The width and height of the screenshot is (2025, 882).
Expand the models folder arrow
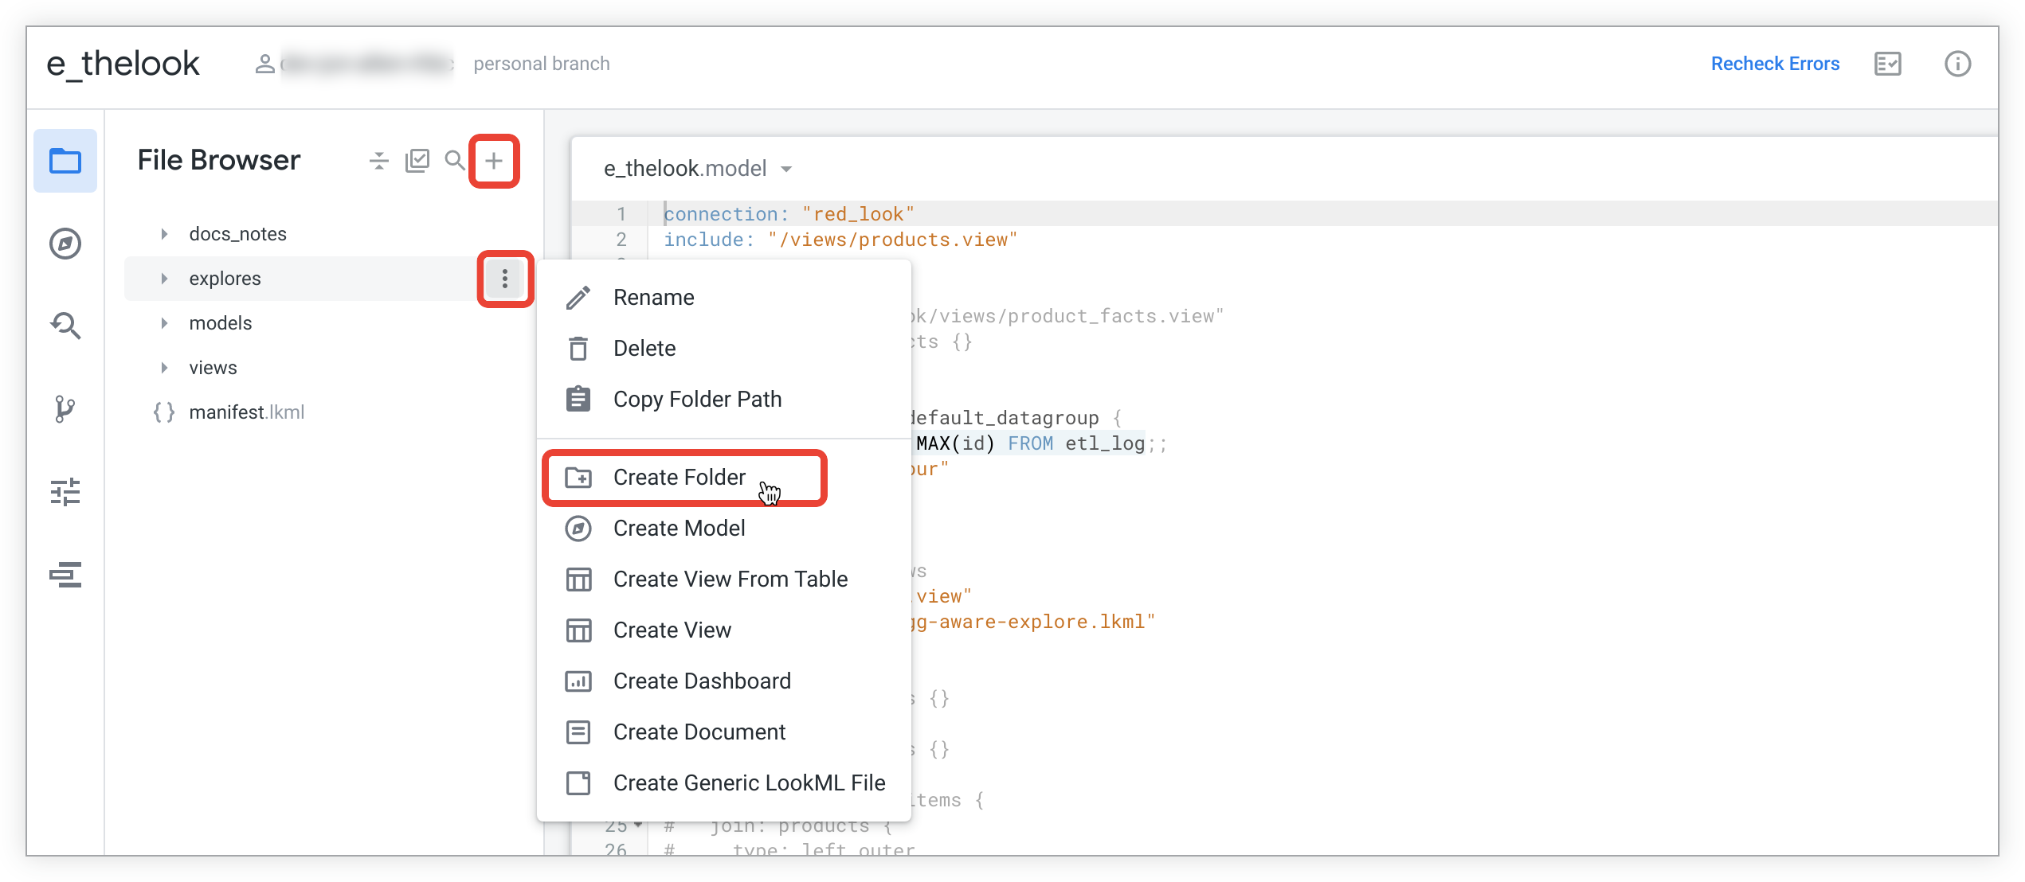click(164, 323)
